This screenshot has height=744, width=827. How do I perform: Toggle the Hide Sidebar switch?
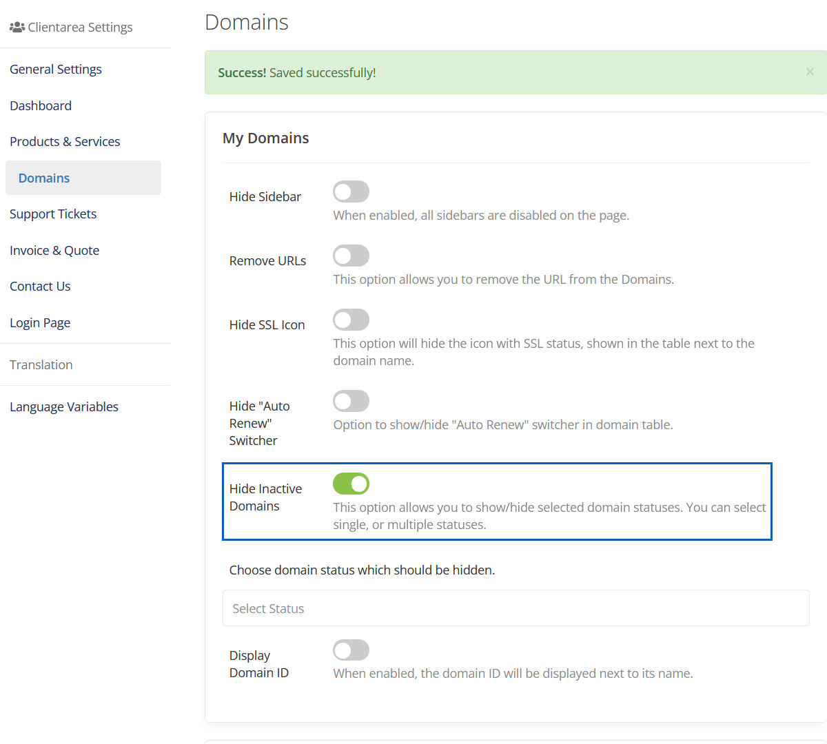(x=351, y=192)
